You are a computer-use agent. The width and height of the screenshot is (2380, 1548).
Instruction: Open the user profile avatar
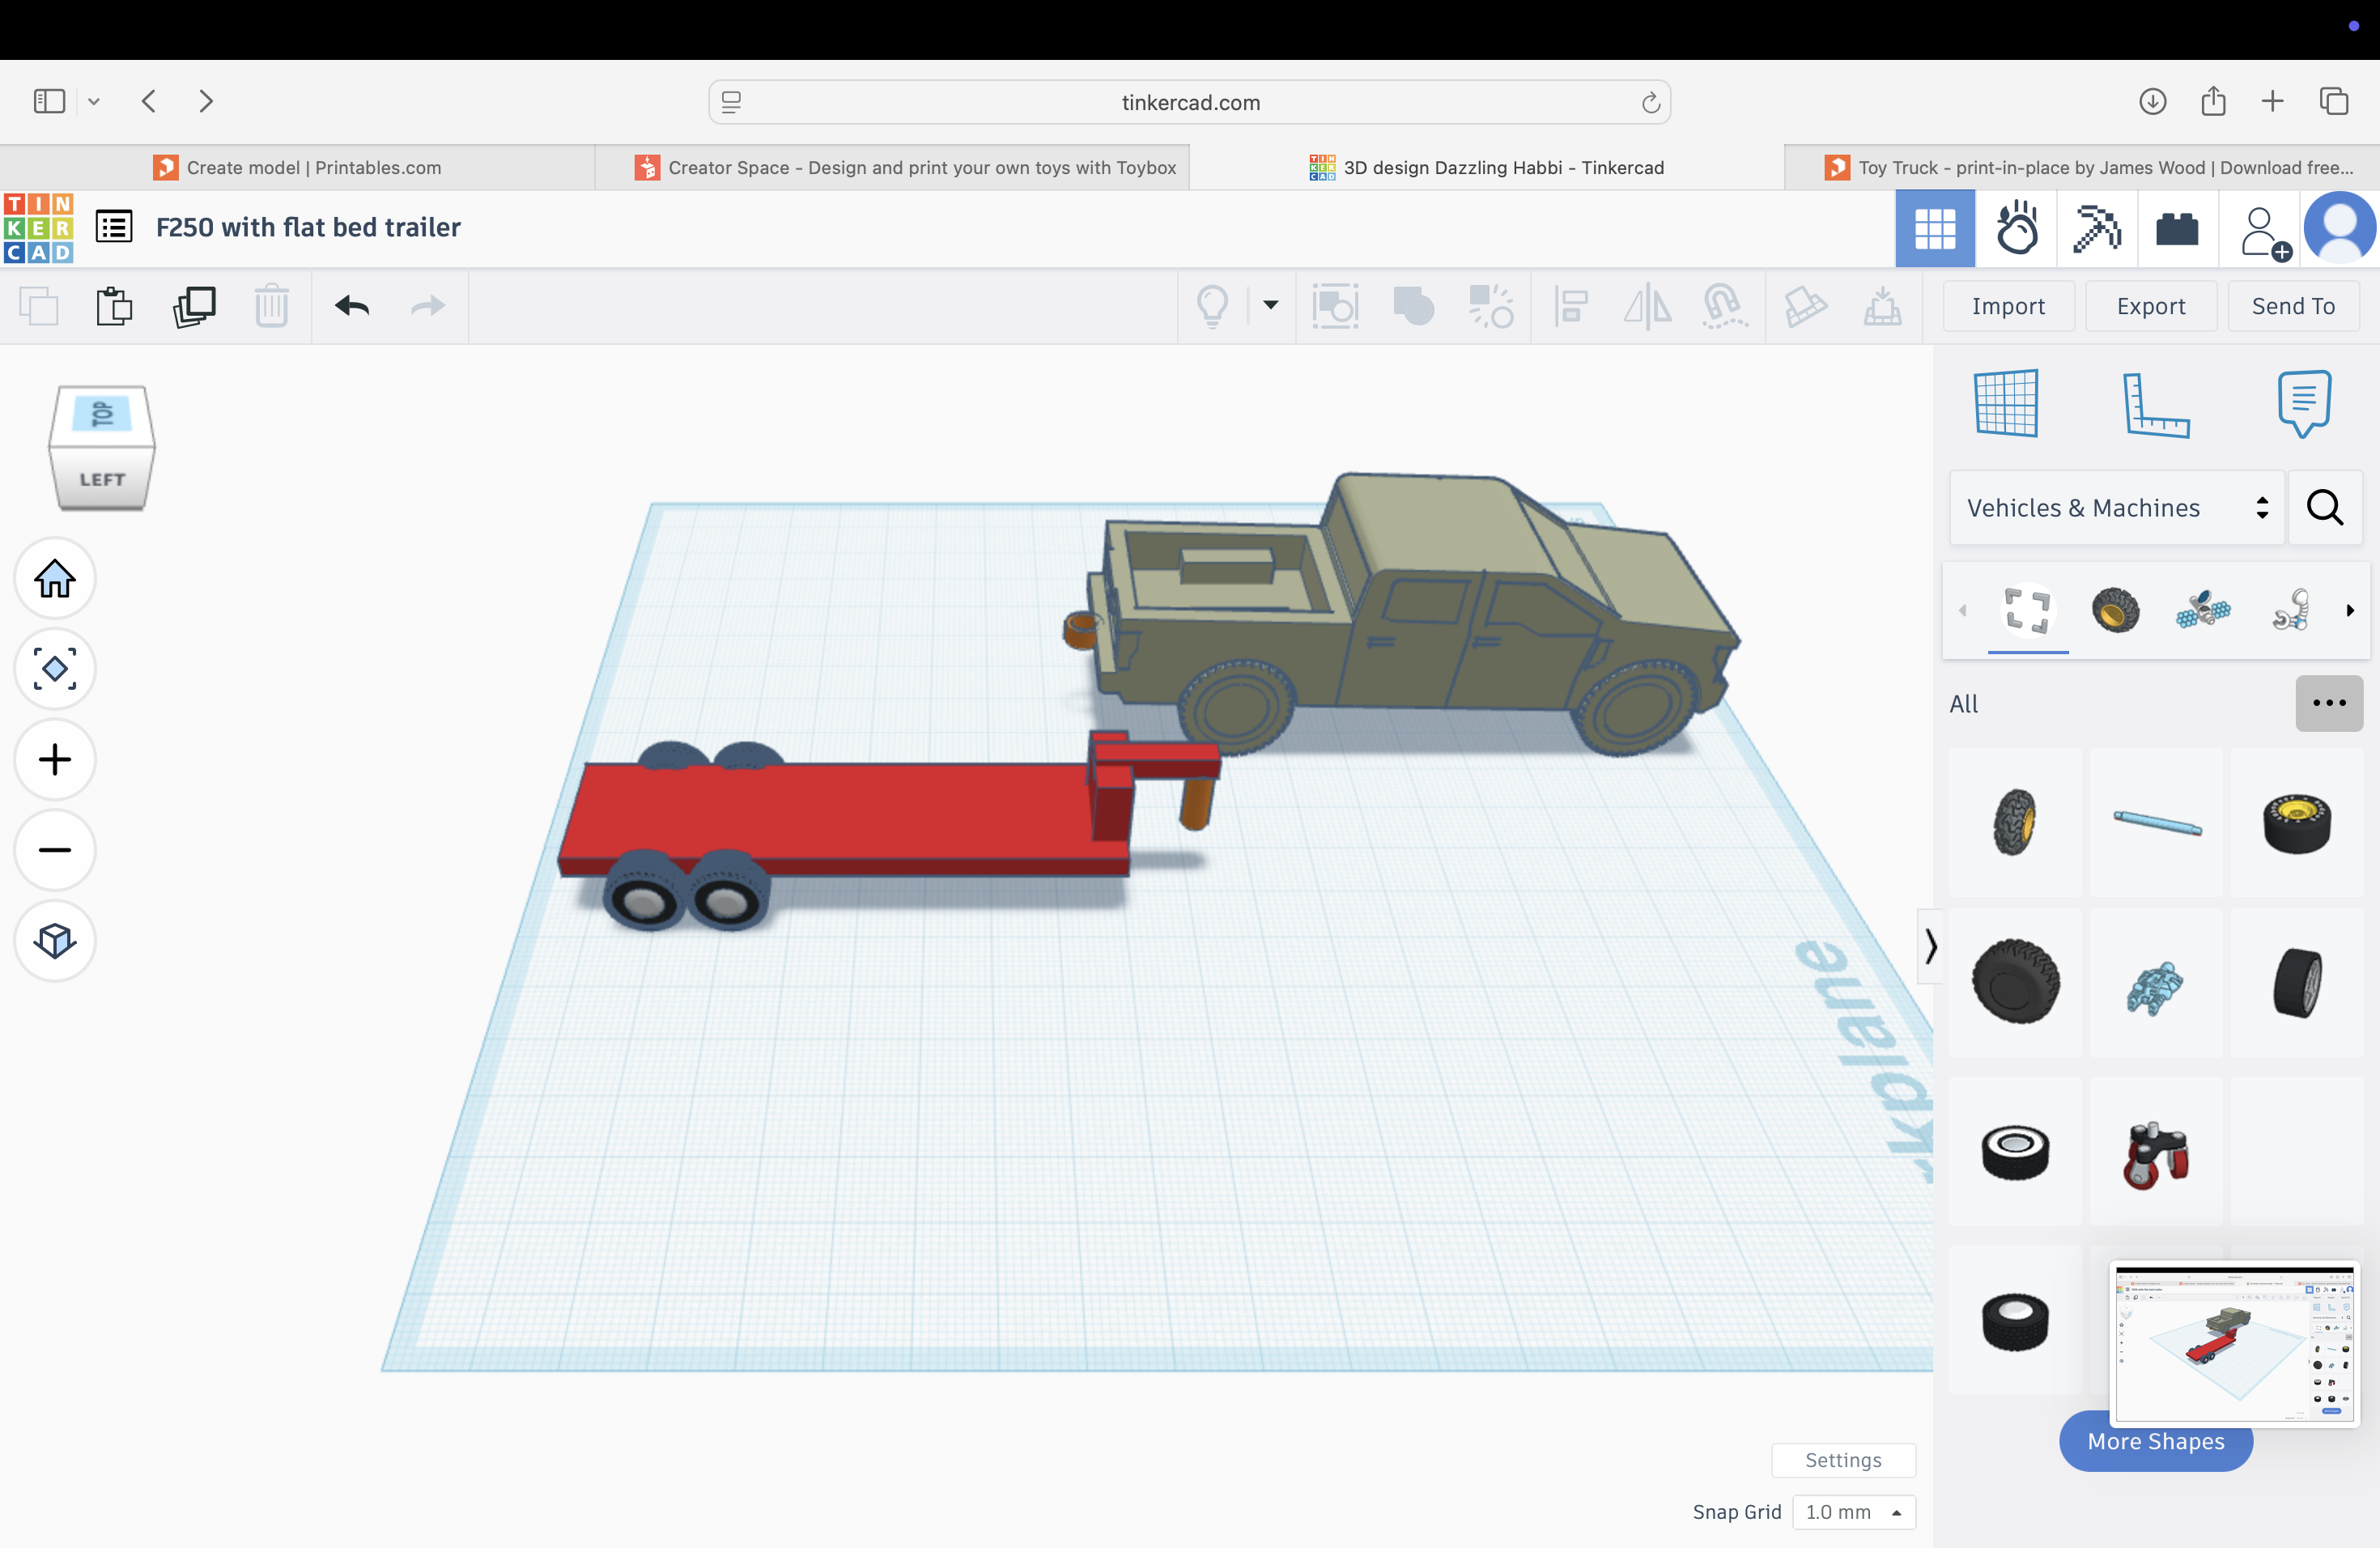[x=2340, y=229]
